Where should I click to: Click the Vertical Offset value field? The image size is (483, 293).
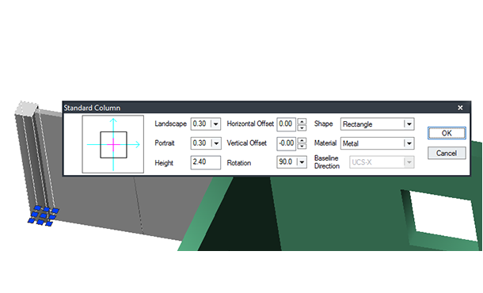(x=286, y=143)
